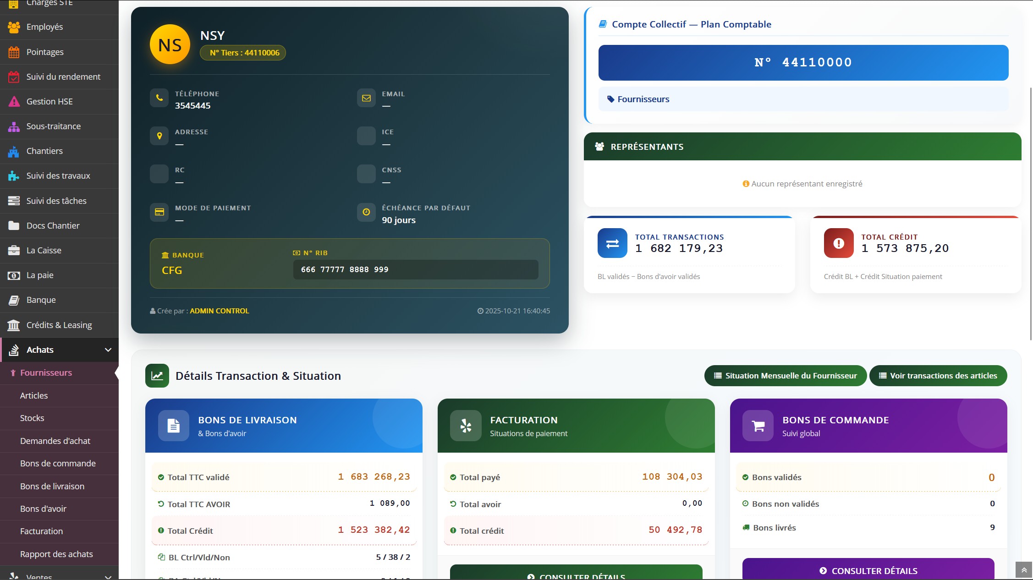The height and width of the screenshot is (580, 1033).
Task: Click the telephone icon
Action: coord(159,98)
